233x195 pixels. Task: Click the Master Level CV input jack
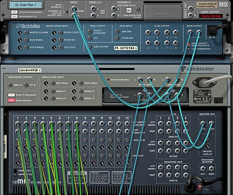[x=207, y=139]
